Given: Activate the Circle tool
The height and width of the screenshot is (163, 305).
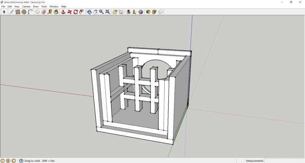Looking at the screenshot, I should point(24,12).
